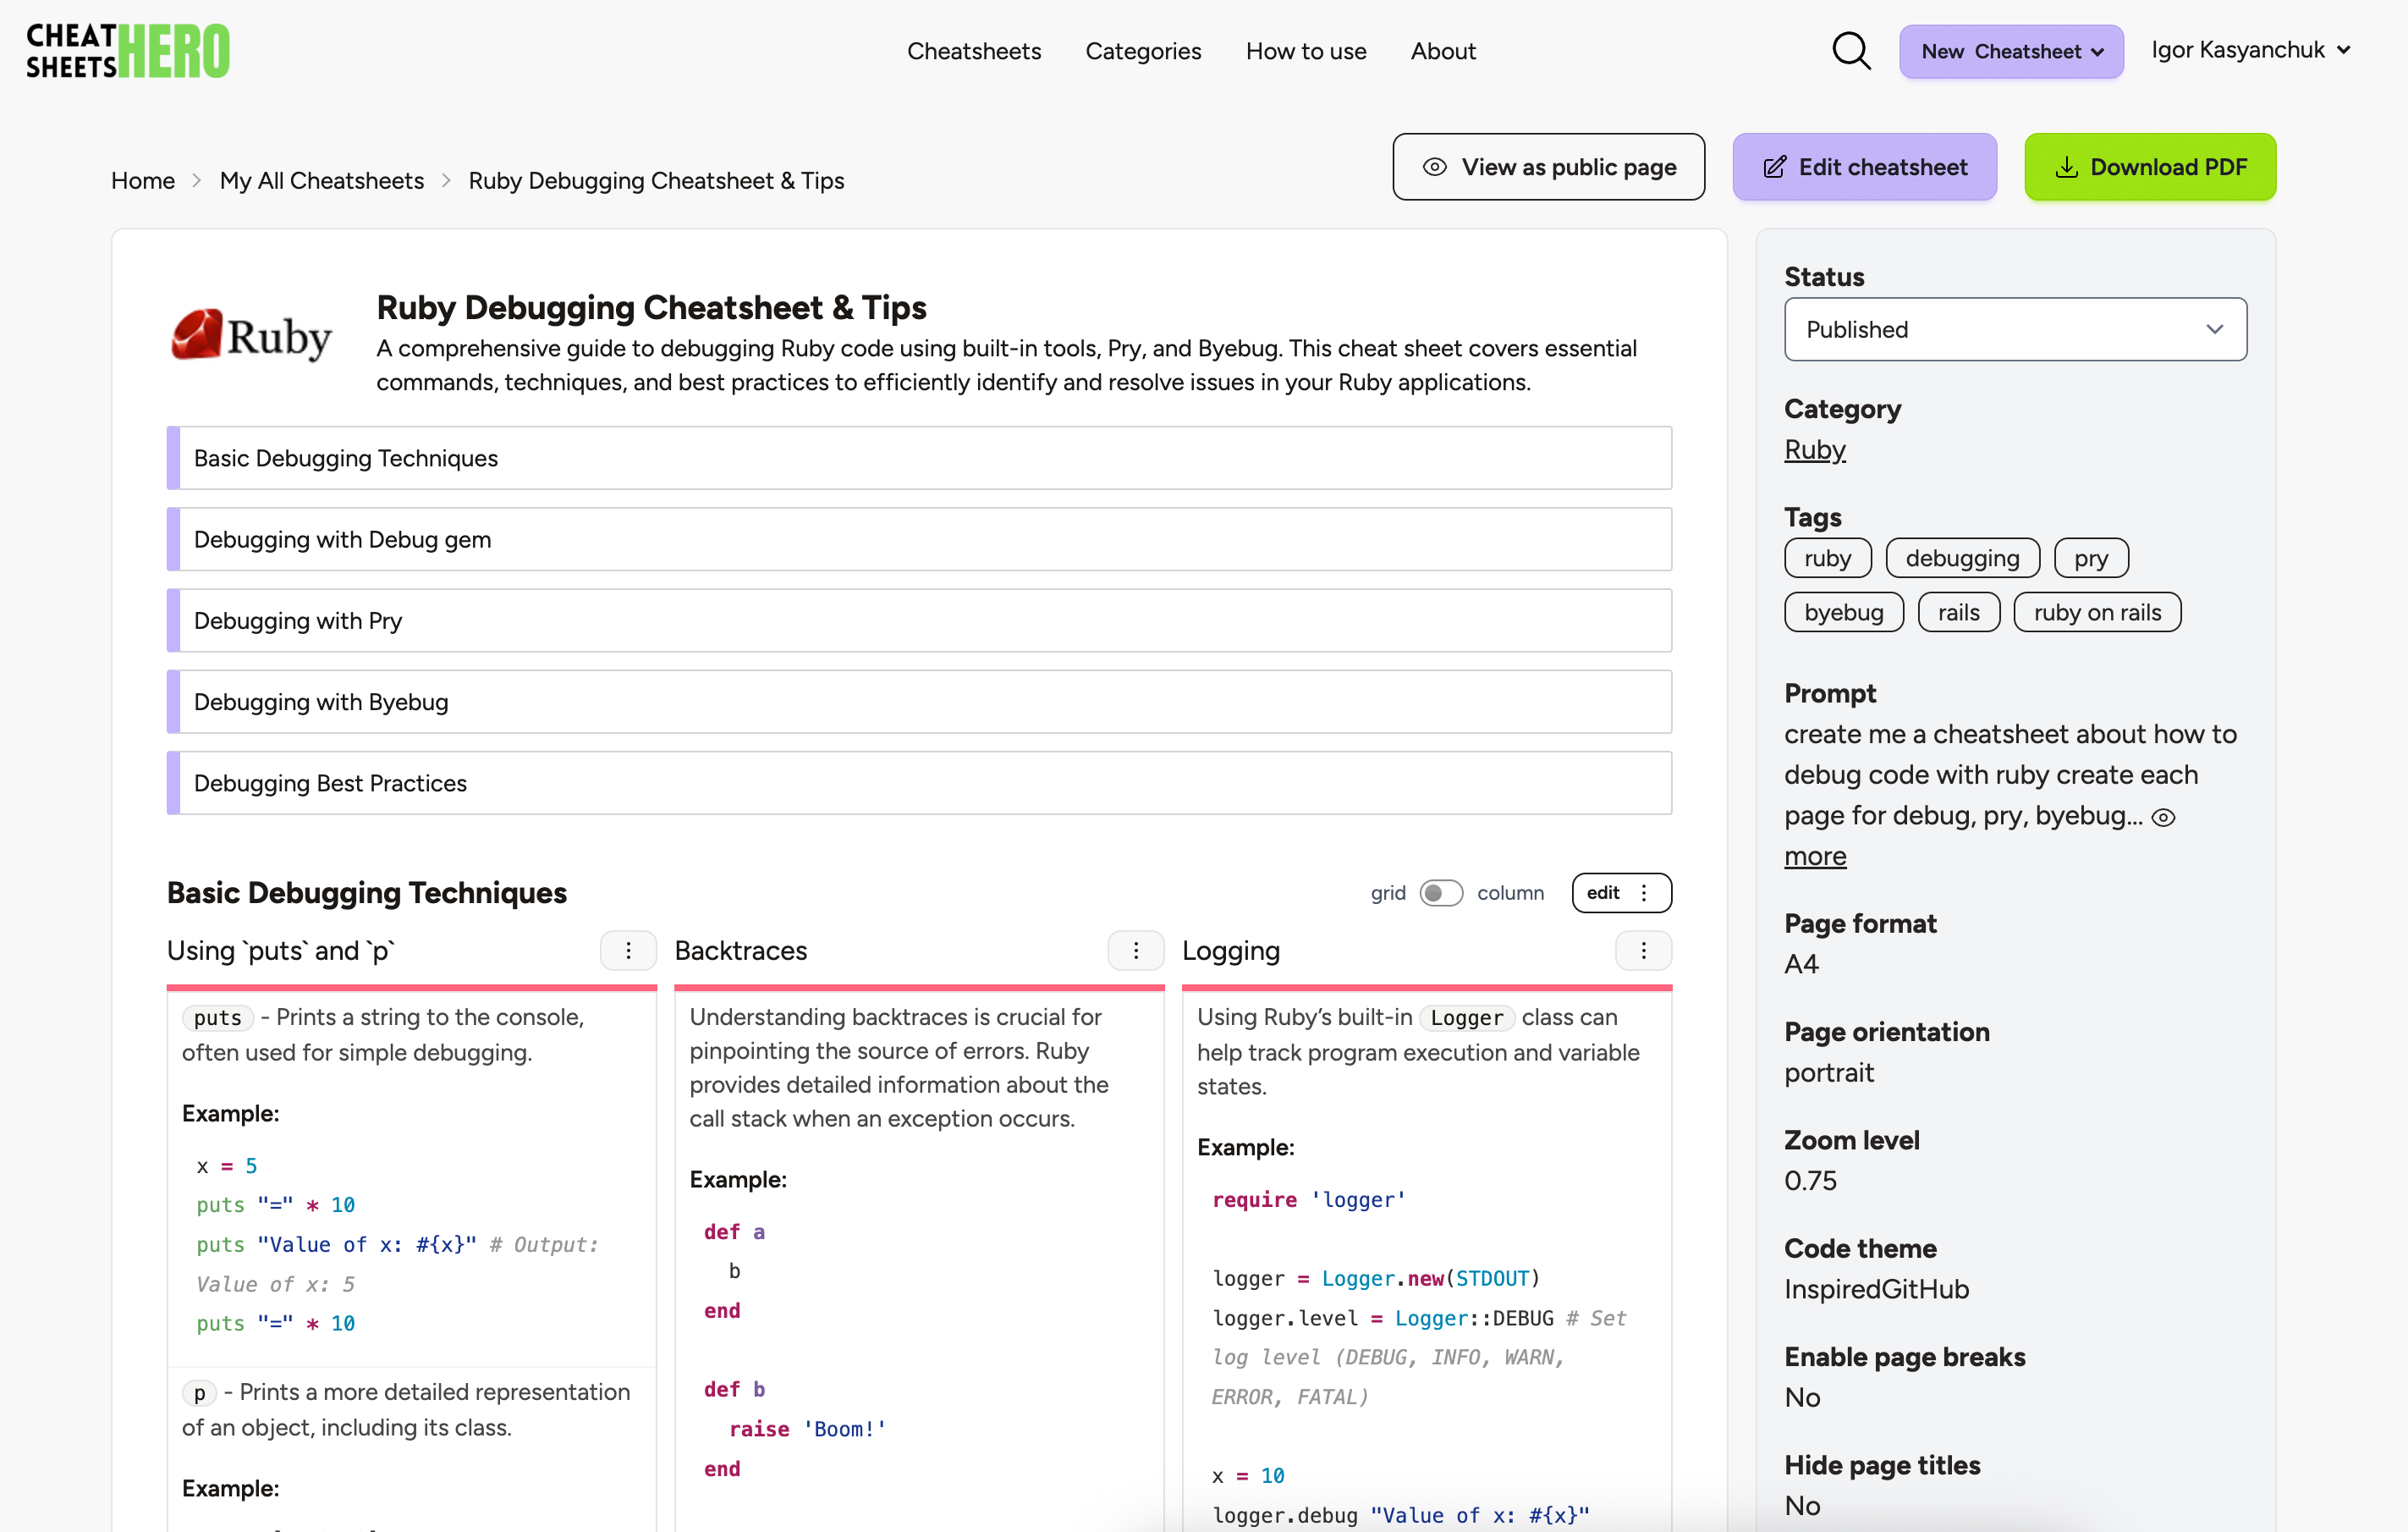The width and height of the screenshot is (2408, 1532).
Task: Jump to Debugging Best Practices section
Action: [x=919, y=784]
